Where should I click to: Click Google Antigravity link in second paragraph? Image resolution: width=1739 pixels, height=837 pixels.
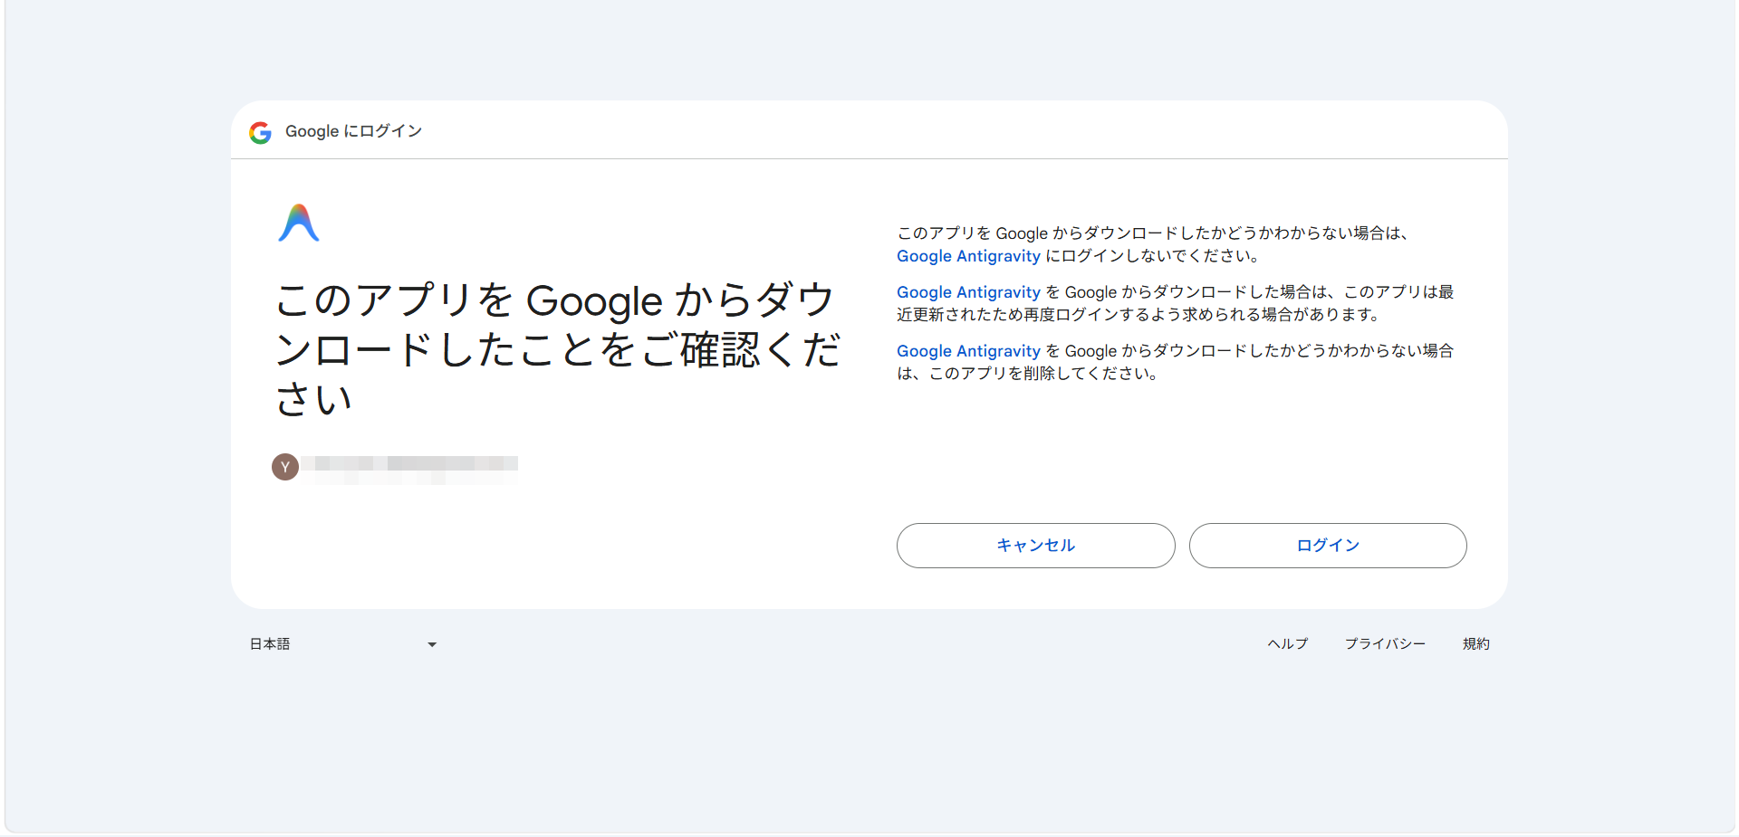point(968,292)
